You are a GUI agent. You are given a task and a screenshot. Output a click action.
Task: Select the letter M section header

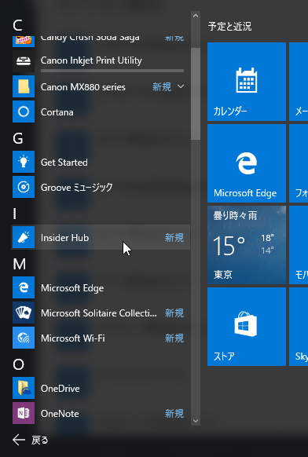pyautogui.click(x=19, y=264)
